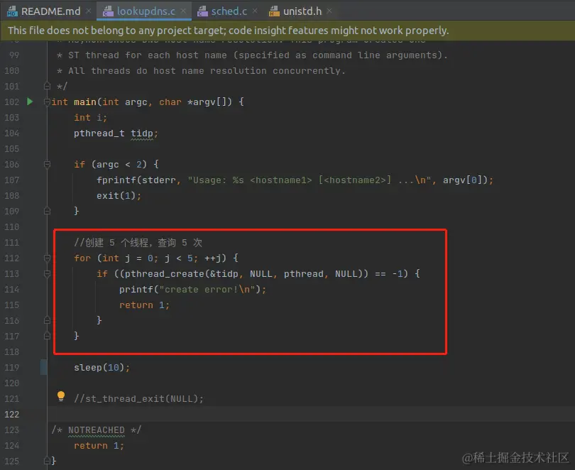Click the sched.c C file icon
This screenshot has height=470, width=575.
pos(202,11)
